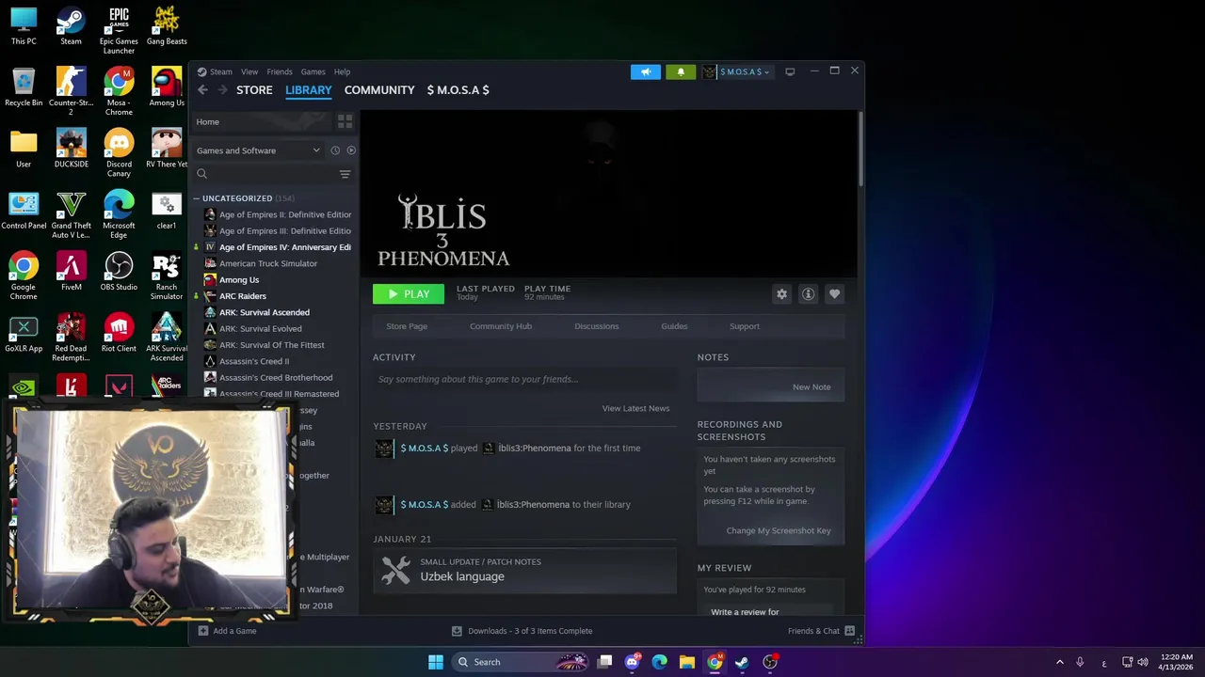Select the OBS Studio desktop icon
The image size is (1205, 677).
pos(119,272)
